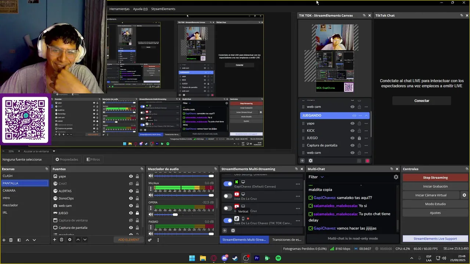Open JUEGANDO scene more options dots
This screenshot has height=264, width=470.
[360, 115]
